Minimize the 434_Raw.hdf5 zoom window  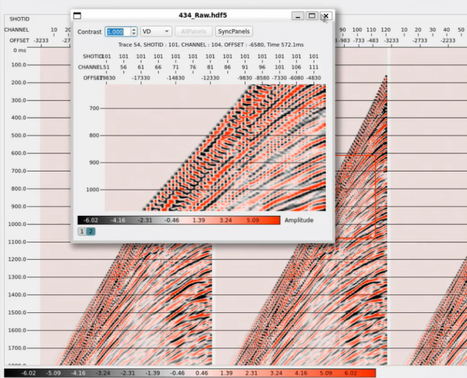coord(298,16)
